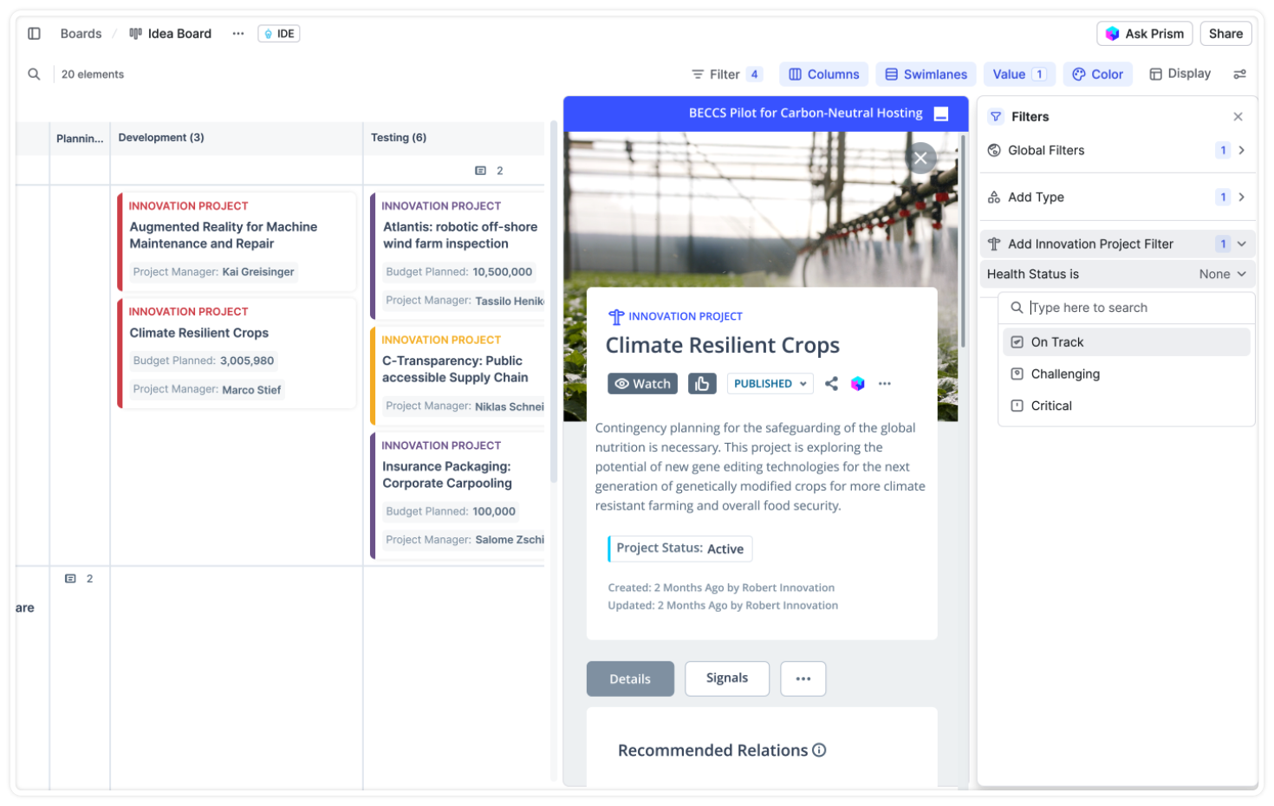Screen dimensions: 1274x806
Task: Switch to the Signals tab
Action: click(x=726, y=679)
